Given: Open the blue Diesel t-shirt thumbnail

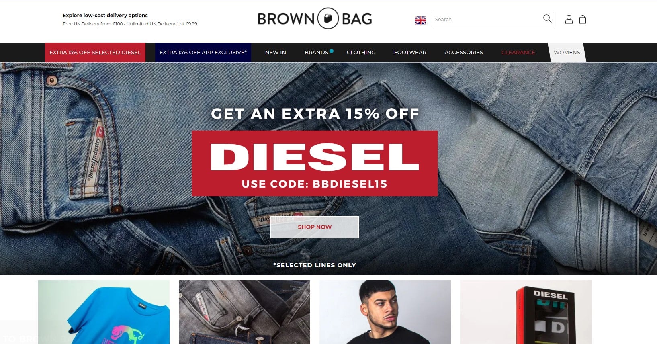Looking at the screenshot, I should (x=104, y=312).
